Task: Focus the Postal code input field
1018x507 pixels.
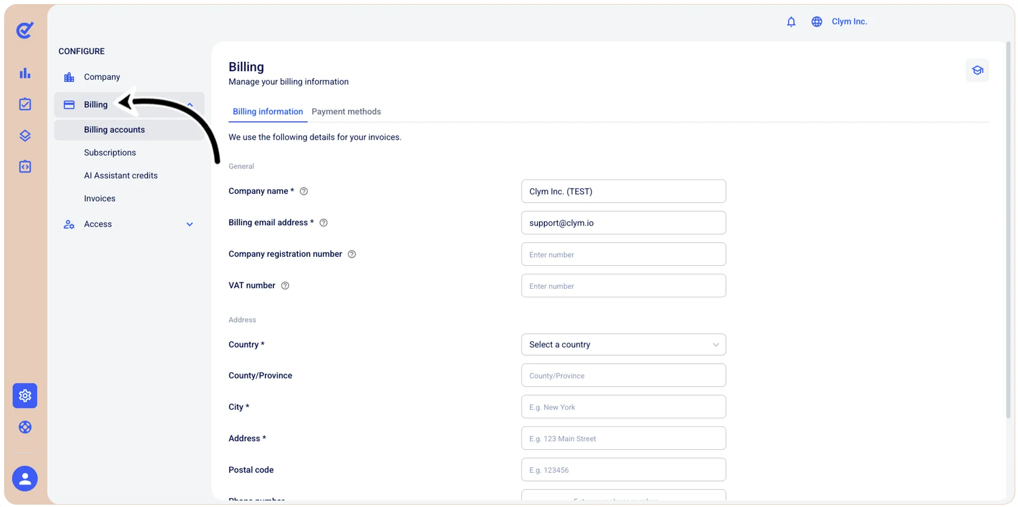Action: pyautogui.click(x=623, y=470)
